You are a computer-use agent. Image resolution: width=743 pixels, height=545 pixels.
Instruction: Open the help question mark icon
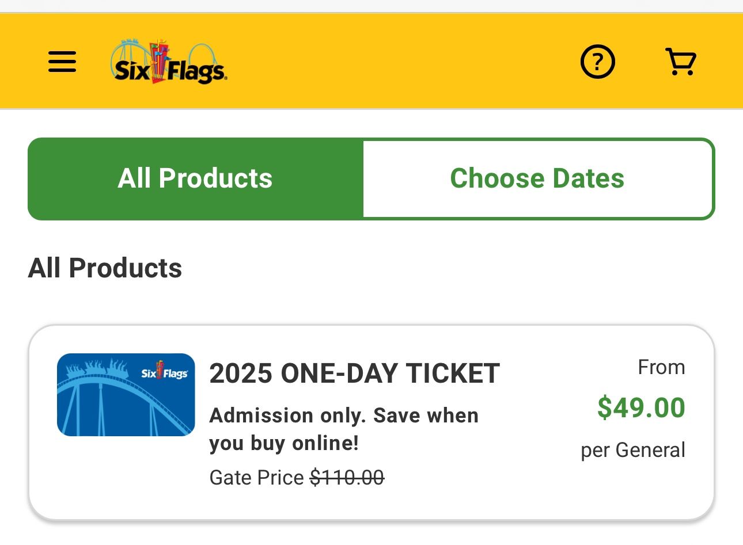[x=597, y=62]
